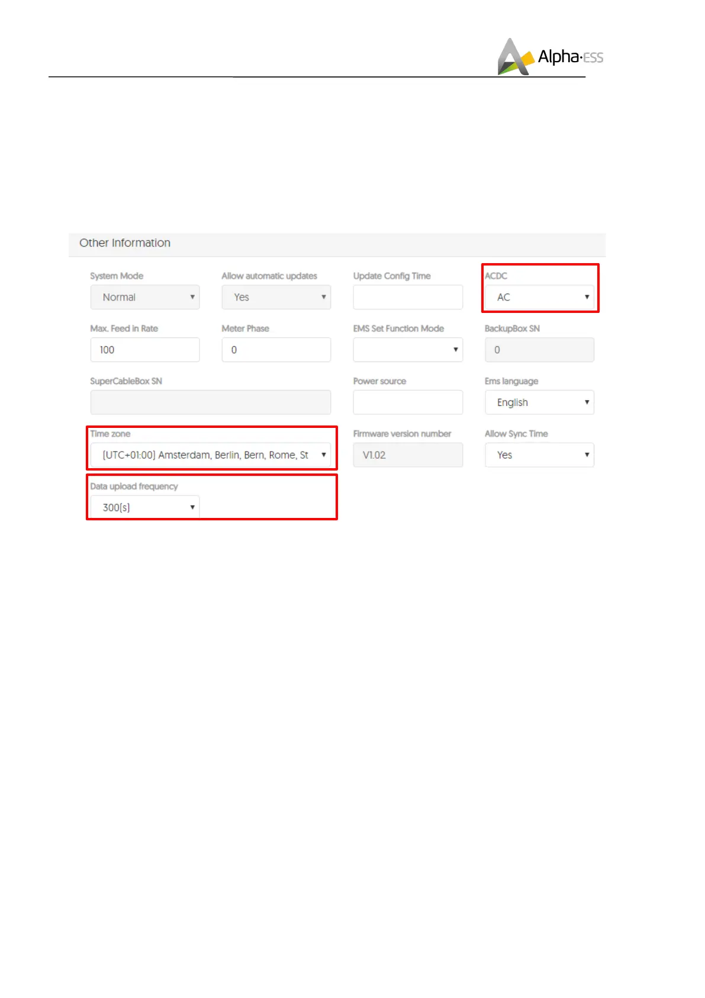Click the Firmware version number label
Viewport: 705px width, 998px height.
click(402, 434)
